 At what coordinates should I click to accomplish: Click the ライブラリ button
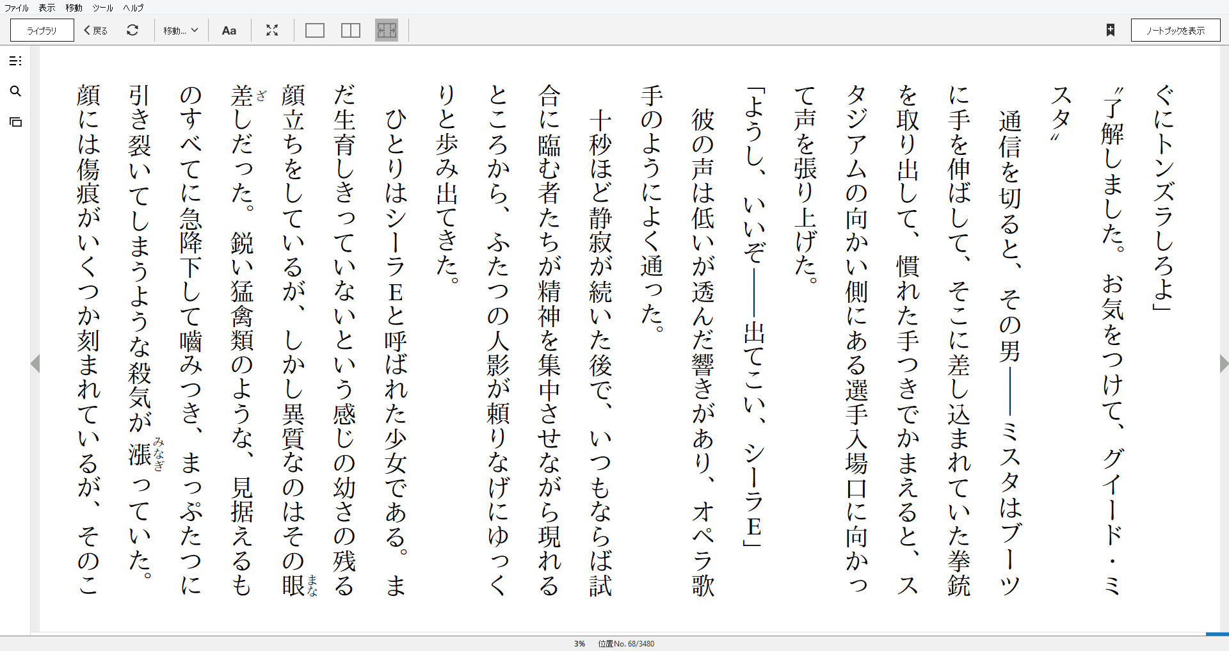[x=42, y=30]
